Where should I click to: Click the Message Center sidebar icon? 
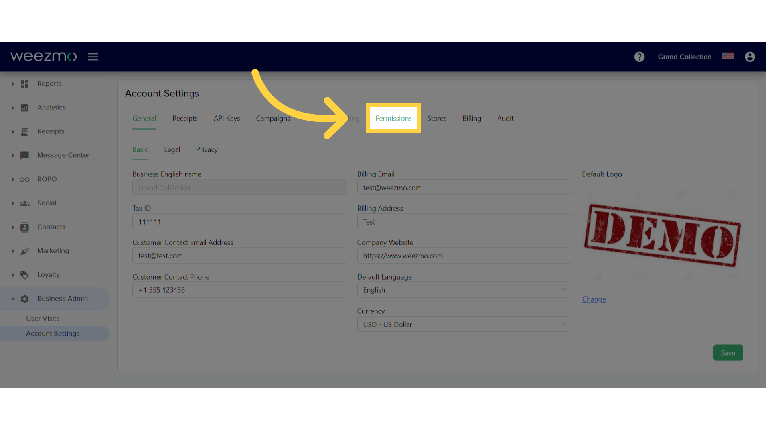click(24, 155)
